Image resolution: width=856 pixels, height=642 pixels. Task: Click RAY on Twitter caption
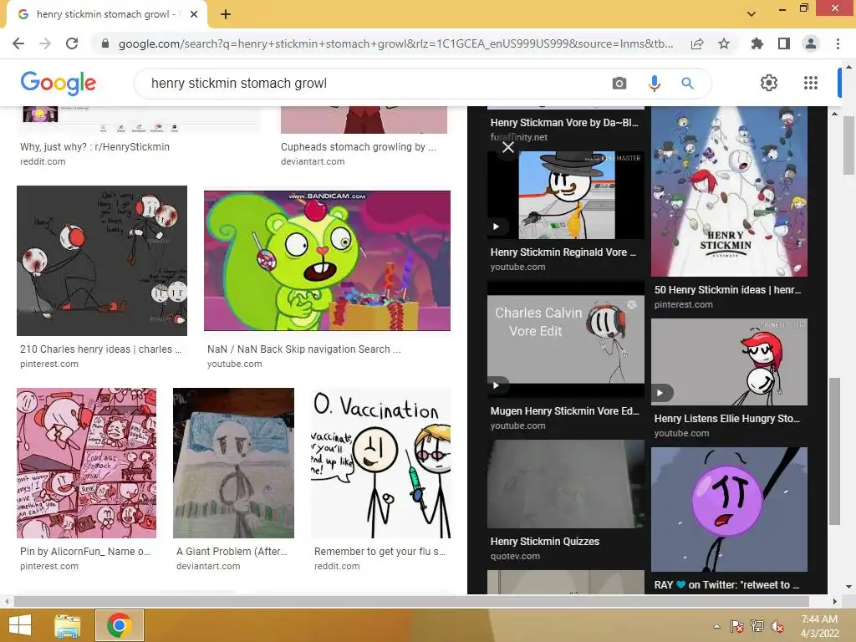[726, 584]
